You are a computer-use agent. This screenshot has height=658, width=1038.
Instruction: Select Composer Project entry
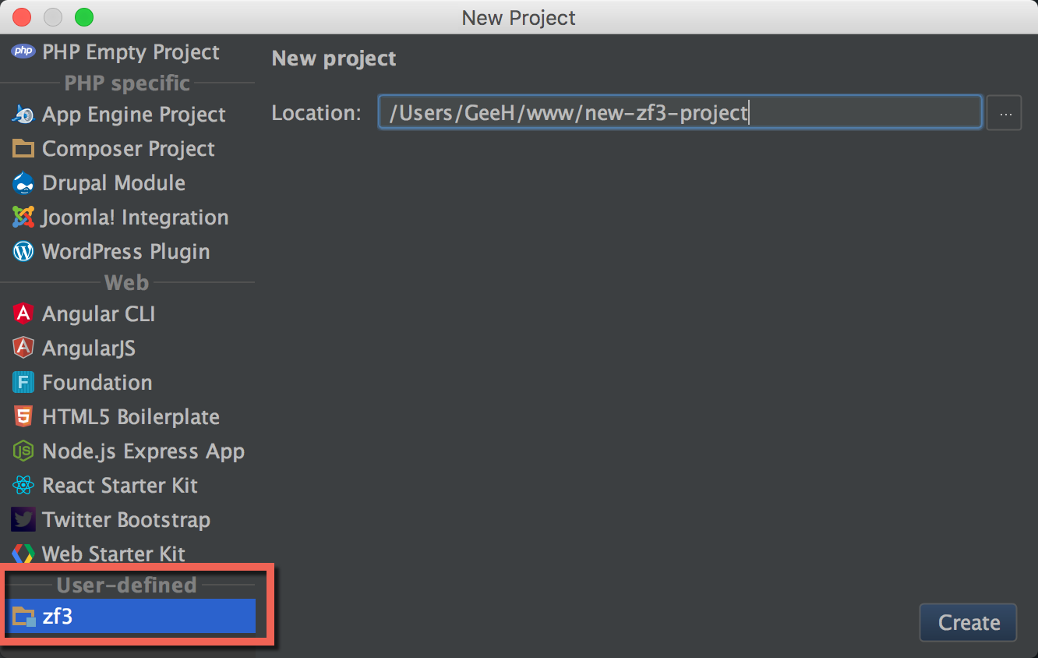point(128,148)
